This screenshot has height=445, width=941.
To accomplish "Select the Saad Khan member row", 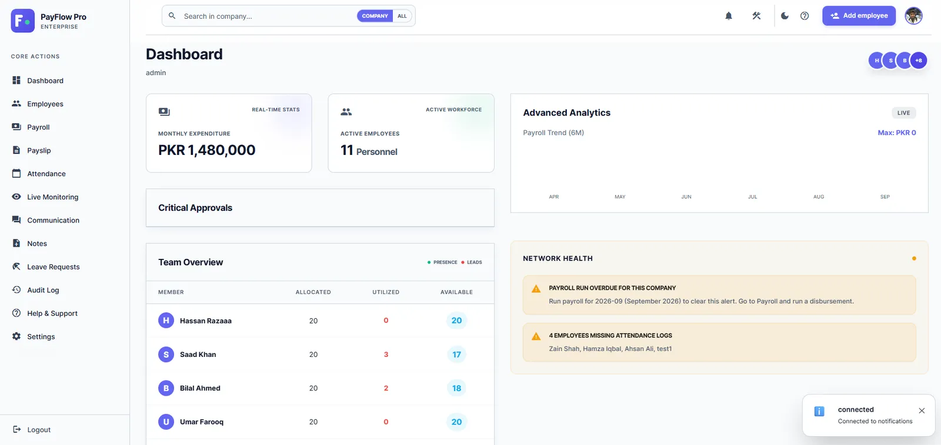I will pos(320,355).
